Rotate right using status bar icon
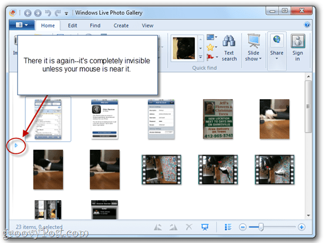The height and width of the screenshot is (243, 324). click(x=173, y=227)
